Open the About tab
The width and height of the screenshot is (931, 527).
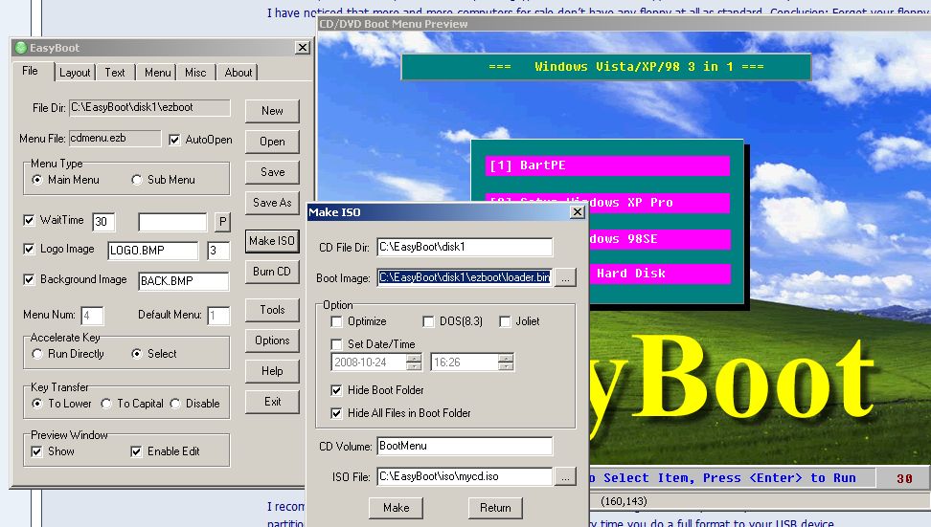pyautogui.click(x=238, y=73)
